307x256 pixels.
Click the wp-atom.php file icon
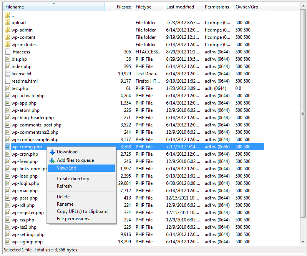[8, 110]
